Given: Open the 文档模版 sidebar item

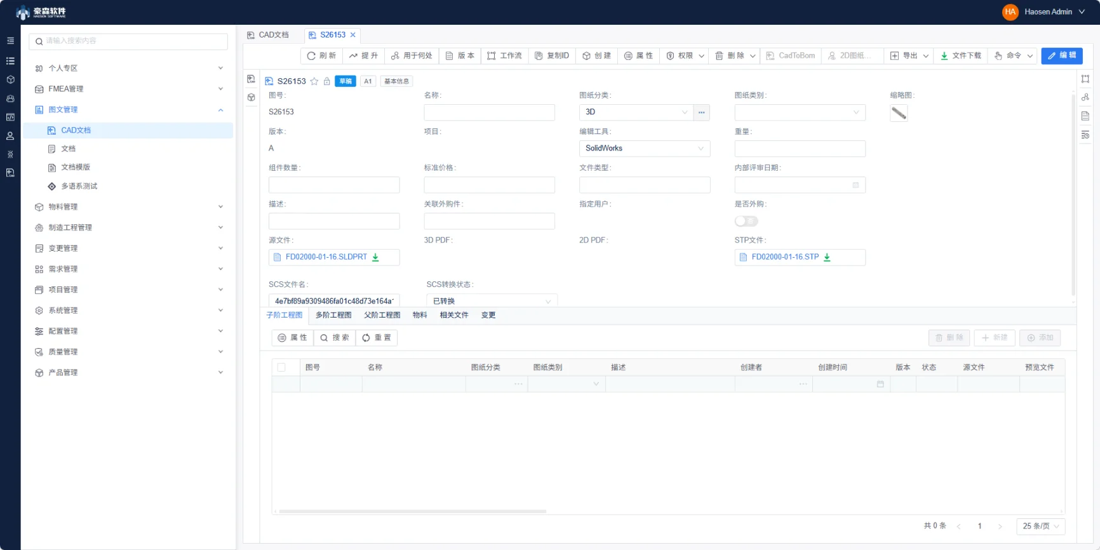Looking at the screenshot, I should coord(76,167).
